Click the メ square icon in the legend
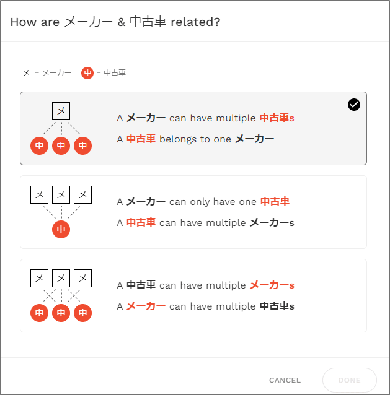 coord(26,73)
